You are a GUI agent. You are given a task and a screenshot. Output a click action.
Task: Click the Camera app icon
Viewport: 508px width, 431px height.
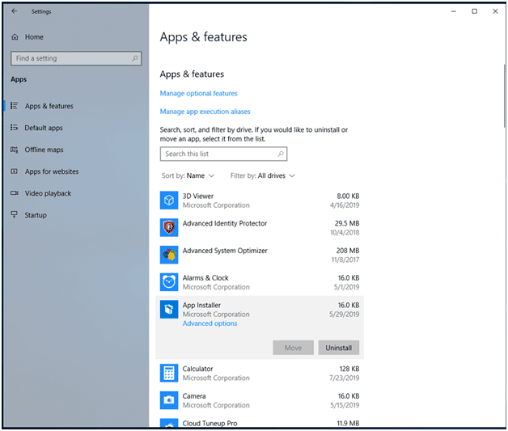coord(169,400)
